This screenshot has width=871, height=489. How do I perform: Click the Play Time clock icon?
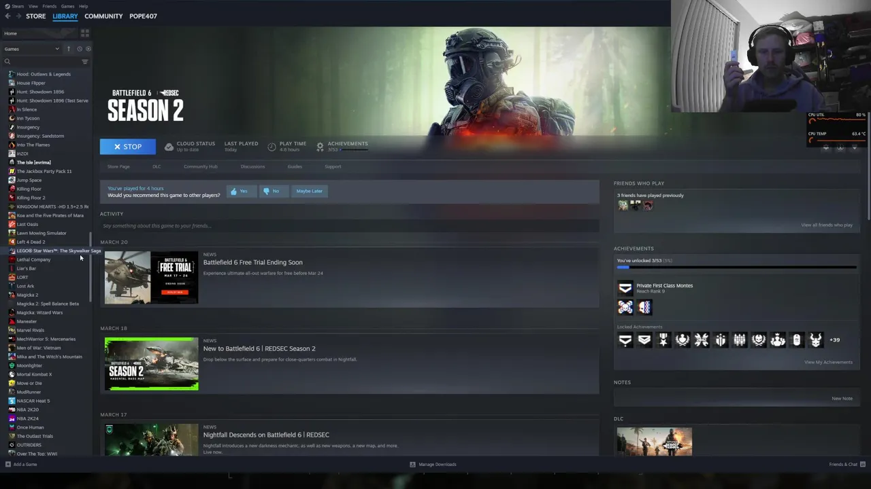pyautogui.click(x=272, y=147)
